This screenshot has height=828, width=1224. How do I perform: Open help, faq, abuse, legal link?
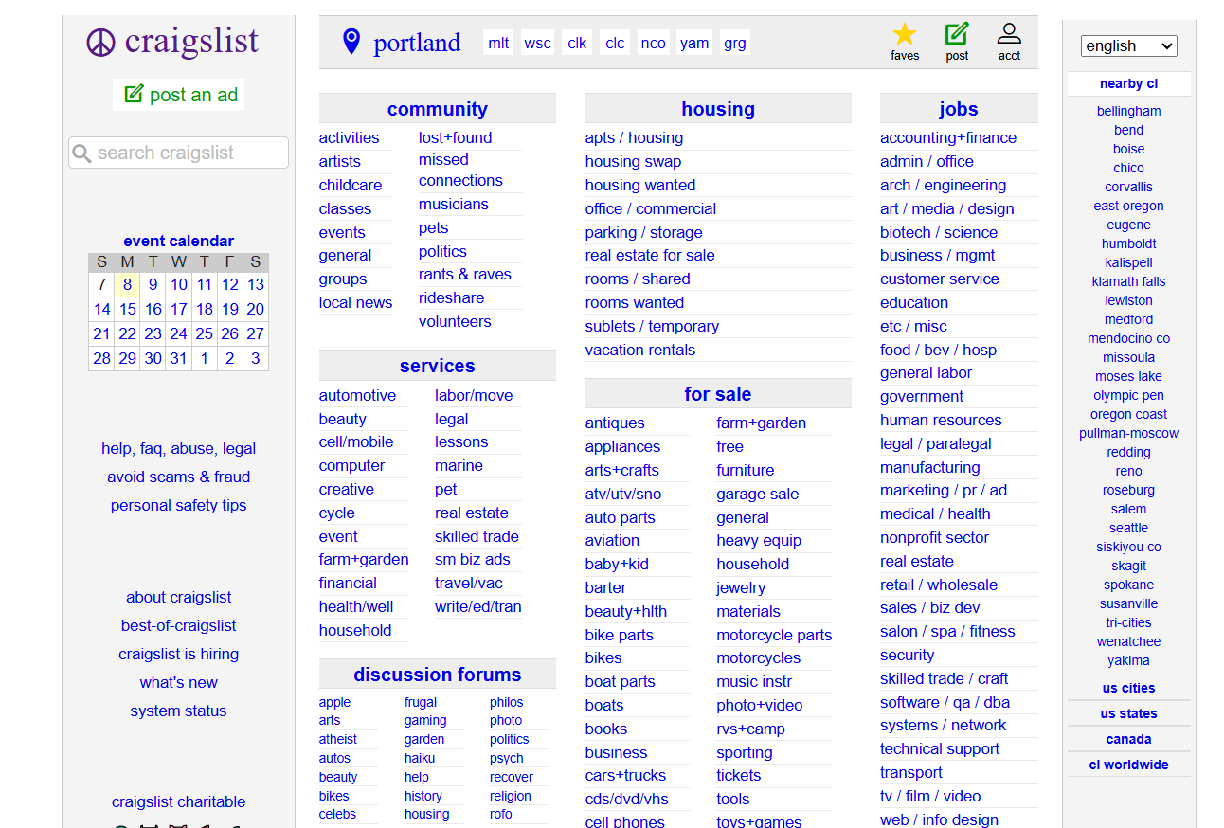pyautogui.click(x=178, y=449)
